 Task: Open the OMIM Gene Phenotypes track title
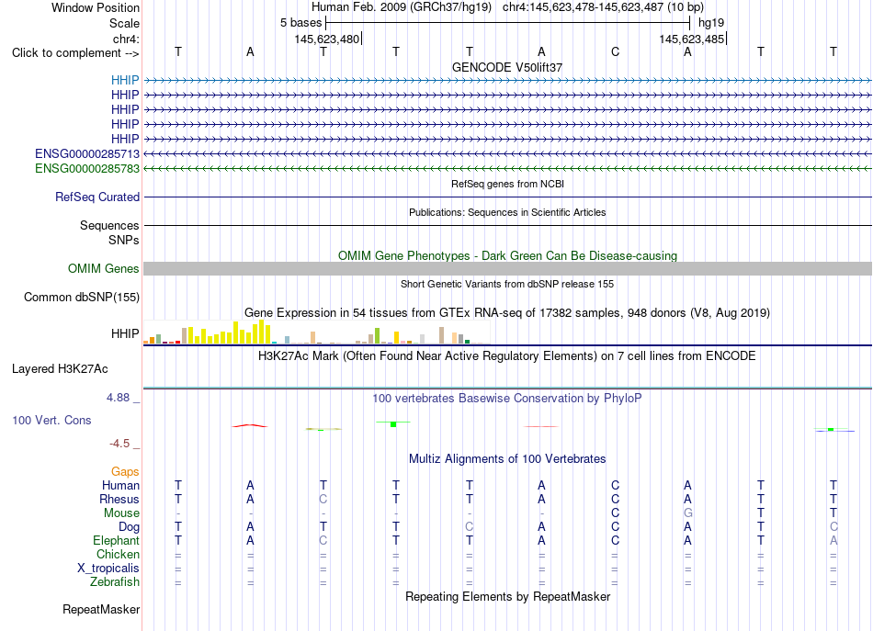click(508, 256)
